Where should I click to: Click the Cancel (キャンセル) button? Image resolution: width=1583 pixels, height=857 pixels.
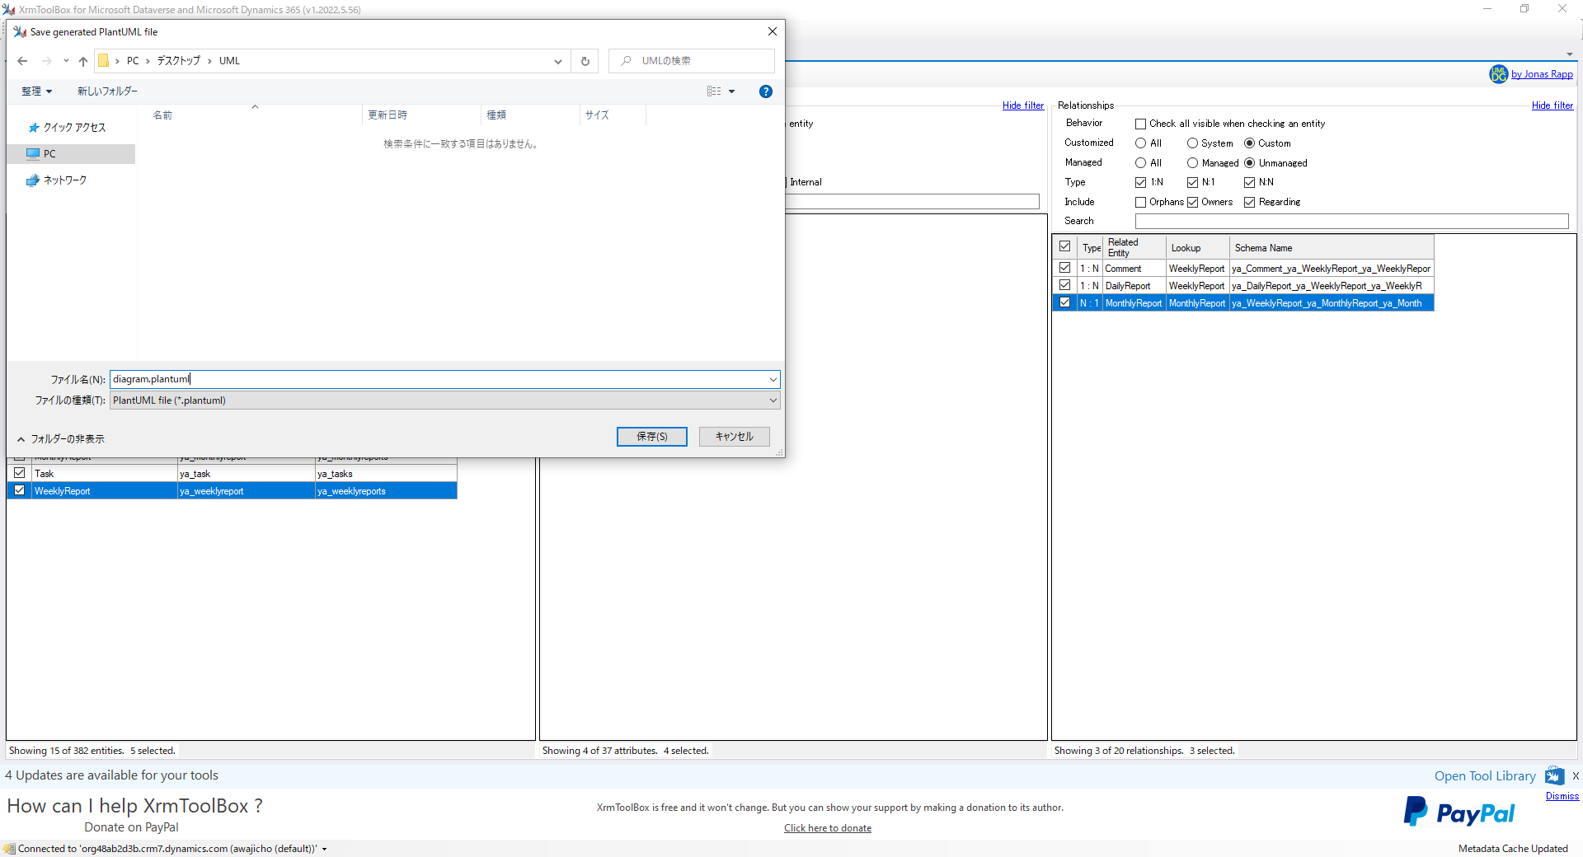tap(734, 437)
